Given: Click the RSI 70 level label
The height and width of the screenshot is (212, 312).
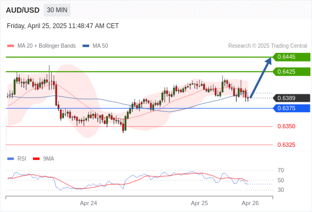Looking at the screenshot, I should (281, 170).
